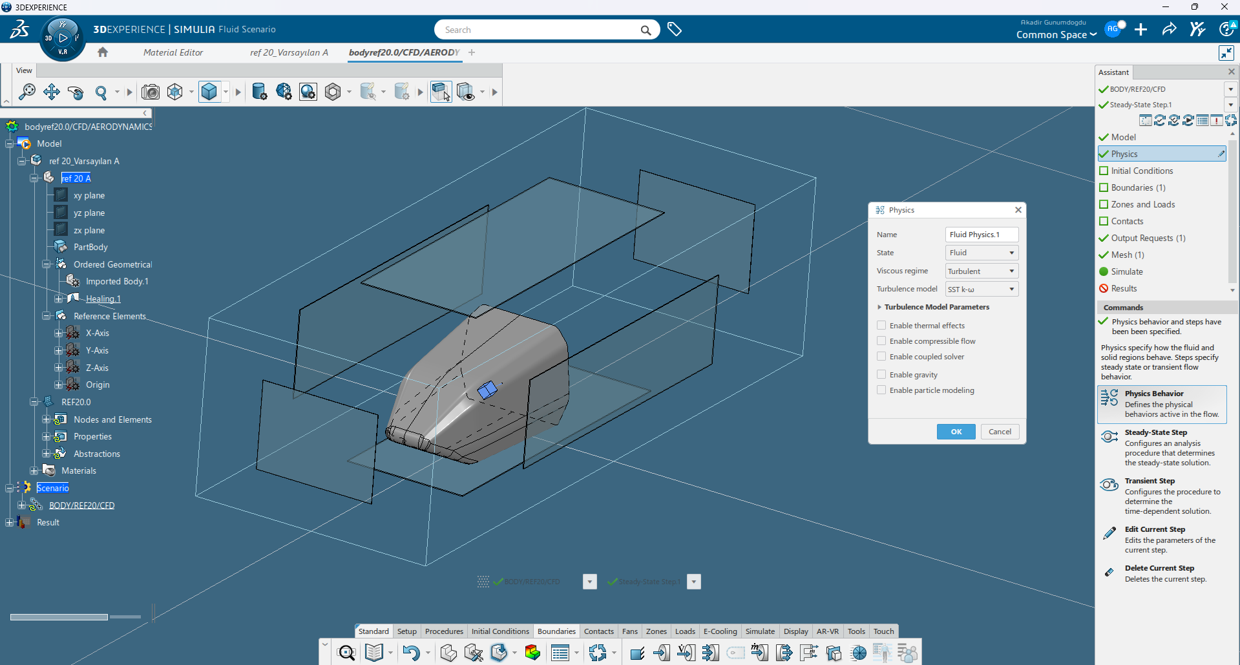The height and width of the screenshot is (665, 1240).
Task: Toggle Zones and Loads assistant checkbox
Action: coord(1104,204)
